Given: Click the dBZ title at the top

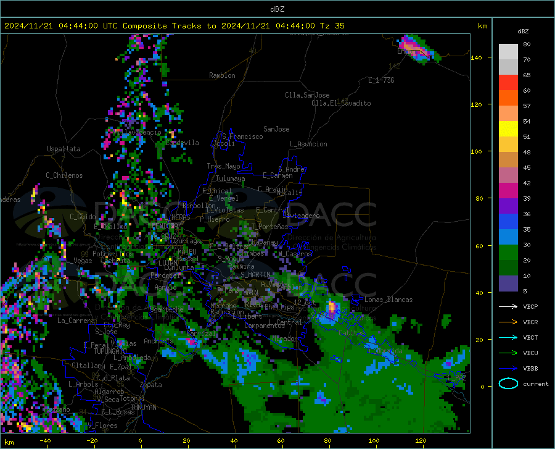Looking at the screenshot, I should [277, 9].
